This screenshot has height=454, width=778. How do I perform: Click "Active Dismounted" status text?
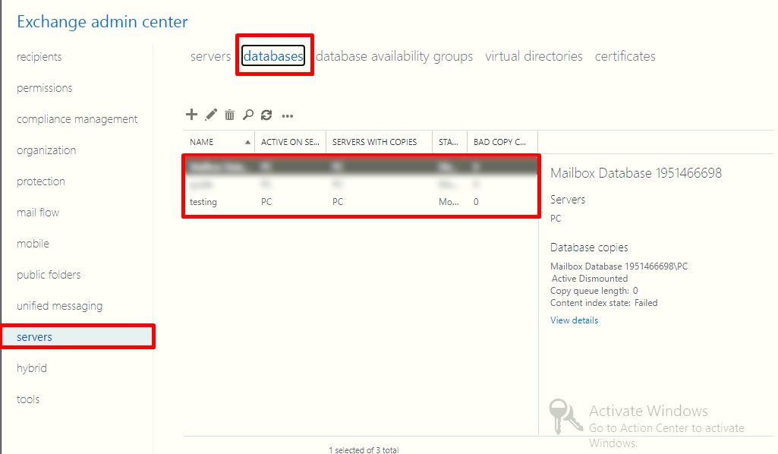(590, 279)
